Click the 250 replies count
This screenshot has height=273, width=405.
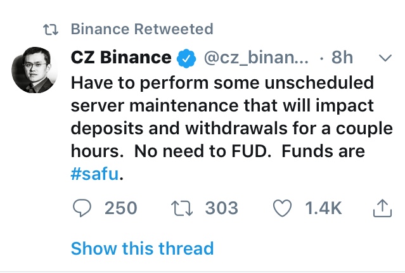[120, 207]
